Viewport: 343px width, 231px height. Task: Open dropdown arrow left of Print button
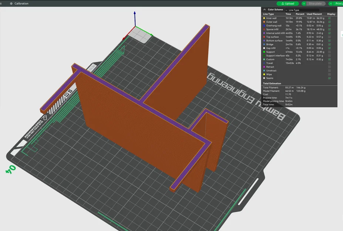click(x=330, y=4)
